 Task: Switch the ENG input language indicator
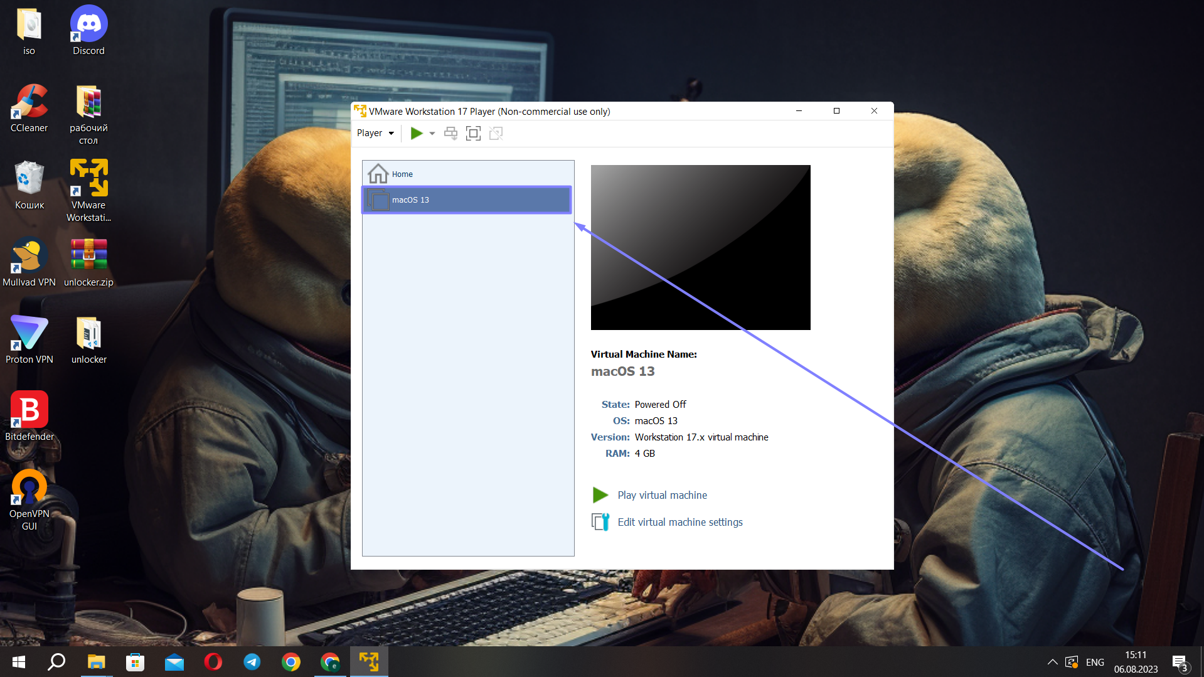point(1095,662)
